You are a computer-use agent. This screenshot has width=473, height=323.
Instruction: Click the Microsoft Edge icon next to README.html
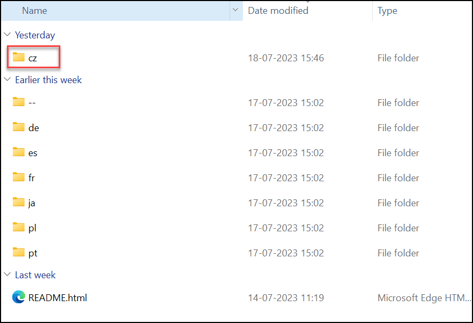(x=18, y=297)
